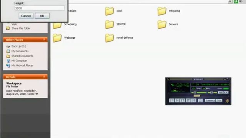Skip to next track in Winamp
This screenshot has width=246, height=138.
click(194, 100)
